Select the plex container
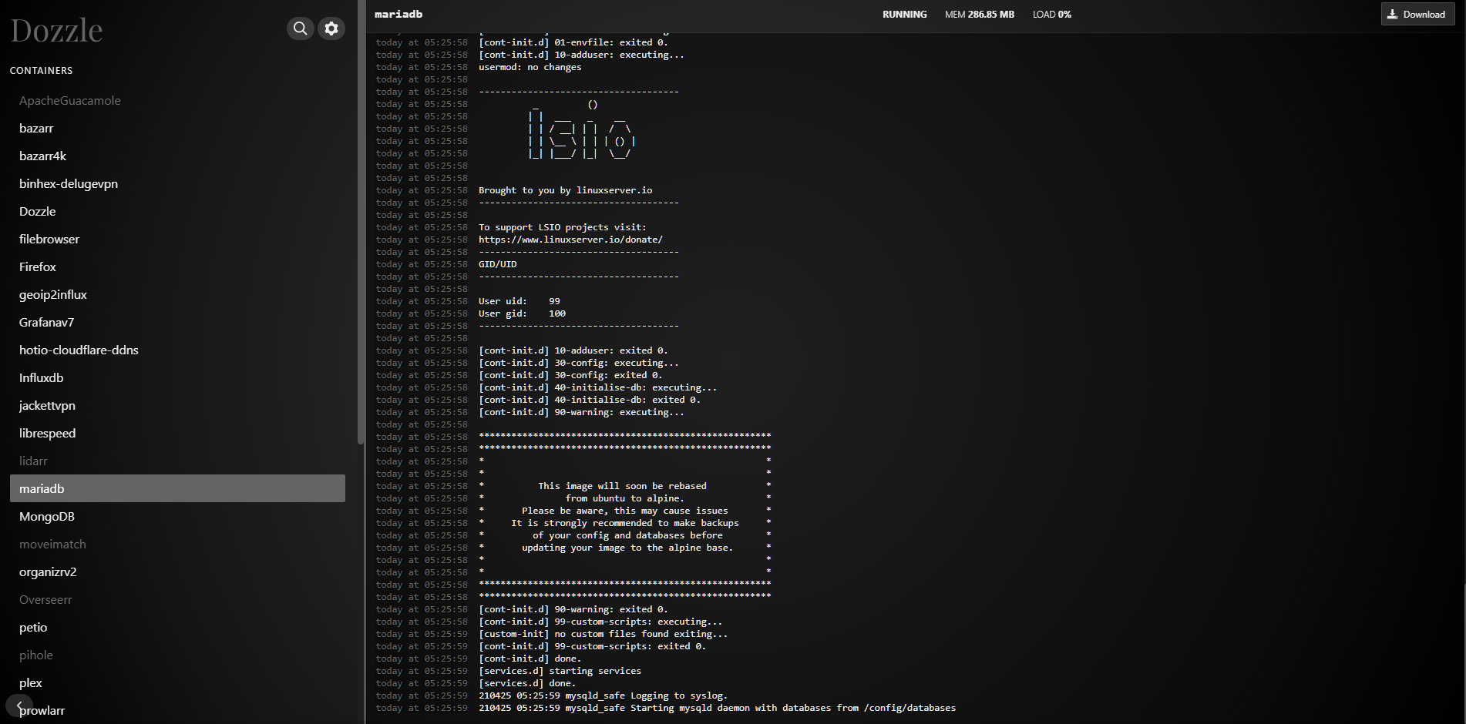Image resolution: width=1466 pixels, height=724 pixels. pyautogui.click(x=31, y=683)
